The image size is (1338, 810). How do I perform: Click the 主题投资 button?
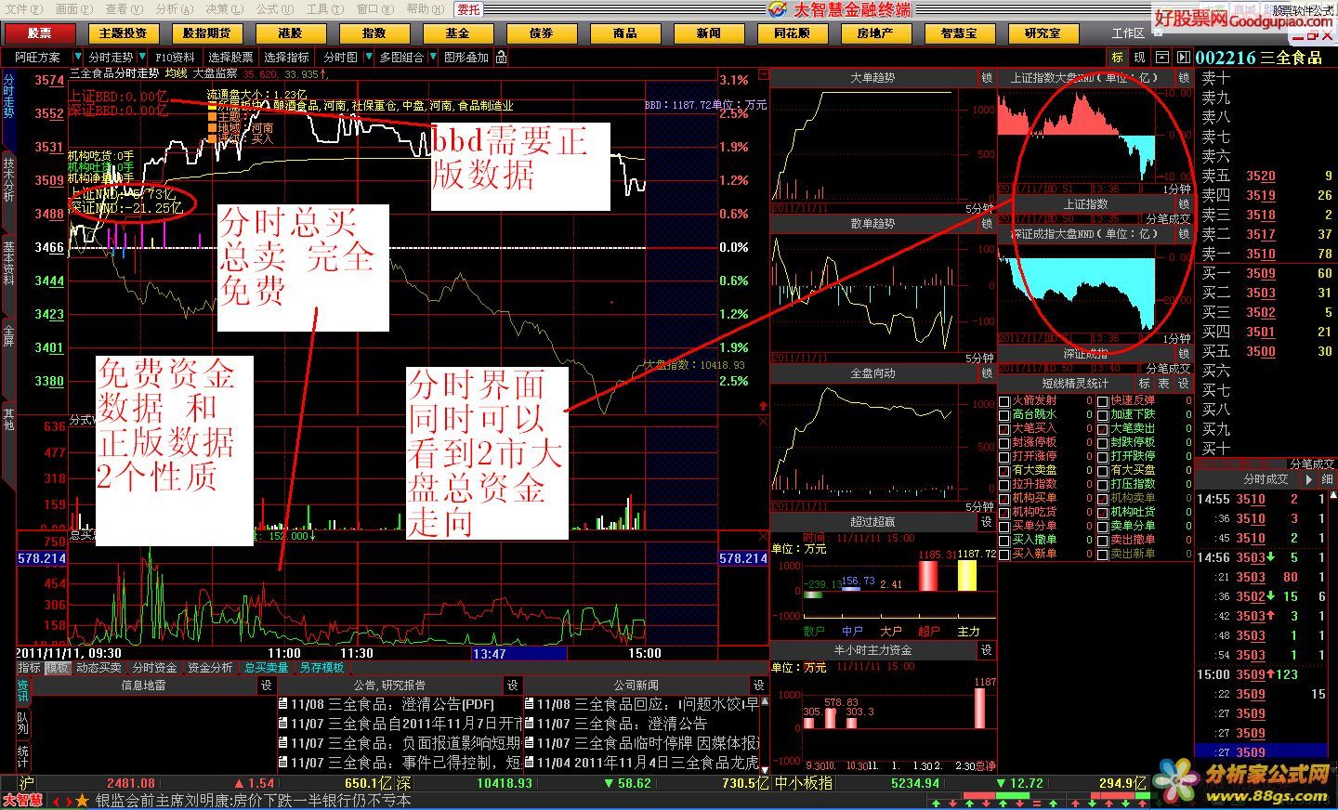pyautogui.click(x=124, y=33)
